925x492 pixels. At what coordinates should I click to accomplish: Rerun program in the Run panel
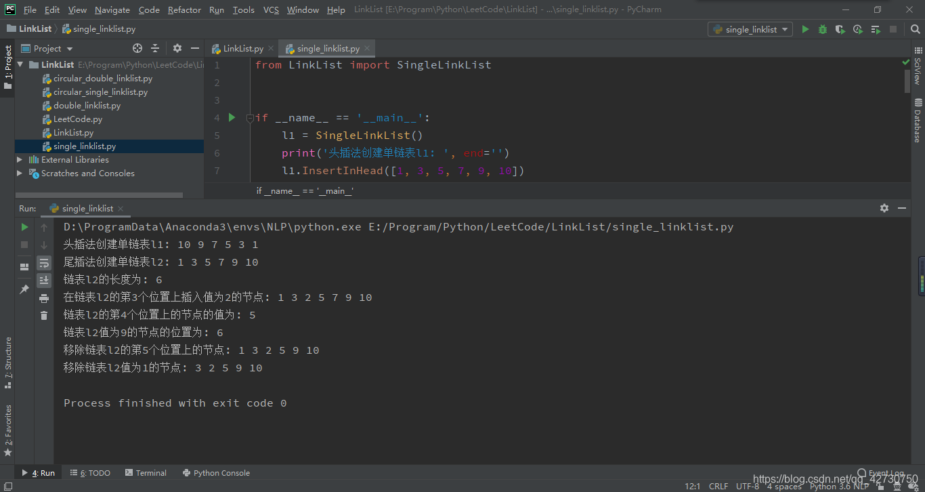24,227
